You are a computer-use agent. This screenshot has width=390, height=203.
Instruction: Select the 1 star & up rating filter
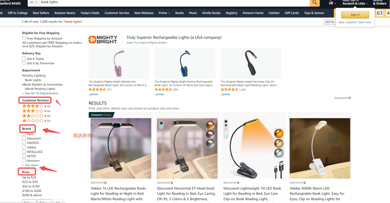36,120
